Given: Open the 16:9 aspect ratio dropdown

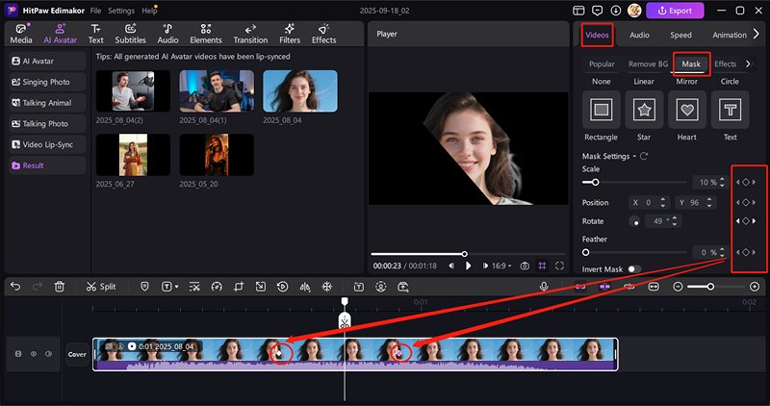Looking at the screenshot, I should pyautogui.click(x=501, y=266).
